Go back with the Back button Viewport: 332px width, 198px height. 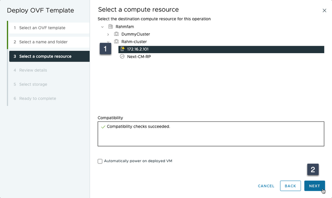coord(290,186)
